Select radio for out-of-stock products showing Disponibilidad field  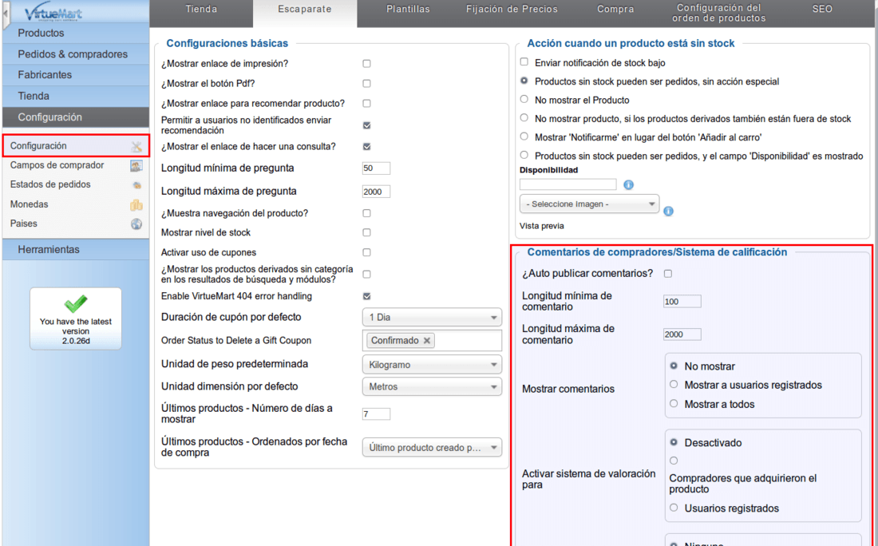(524, 155)
